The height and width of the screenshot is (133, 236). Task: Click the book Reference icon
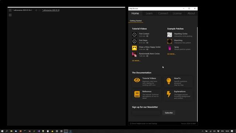137,94
